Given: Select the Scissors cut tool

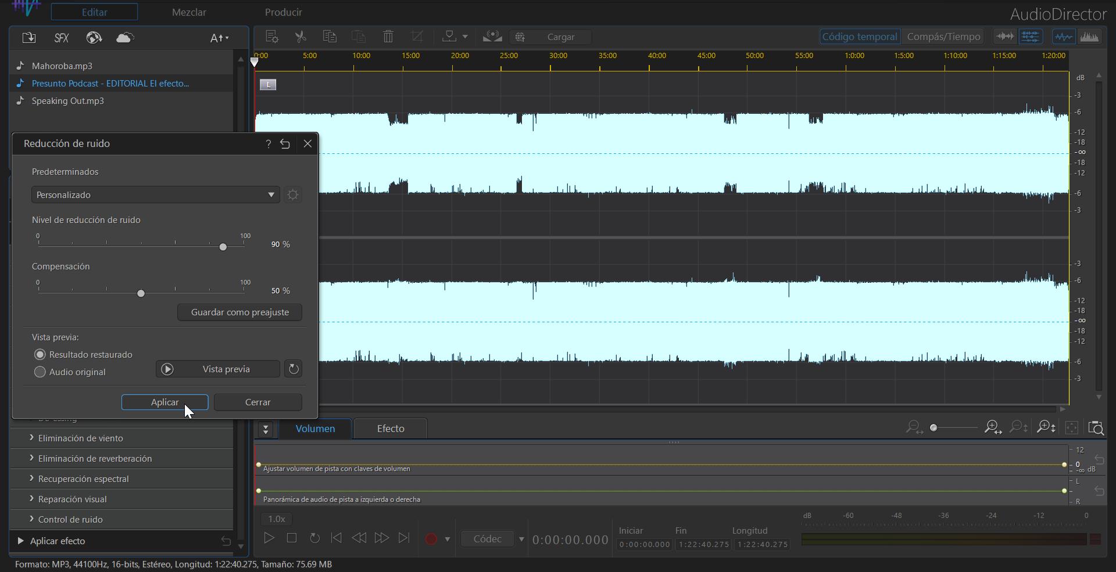Looking at the screenshot, I should [x=300, y=36].
